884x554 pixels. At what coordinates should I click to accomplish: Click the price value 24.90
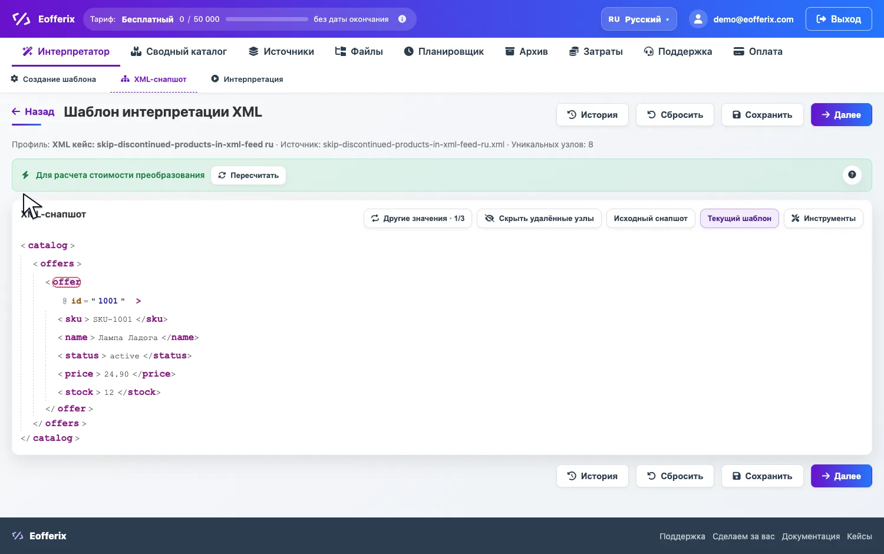pyautogui.click(x=117, y=374)
